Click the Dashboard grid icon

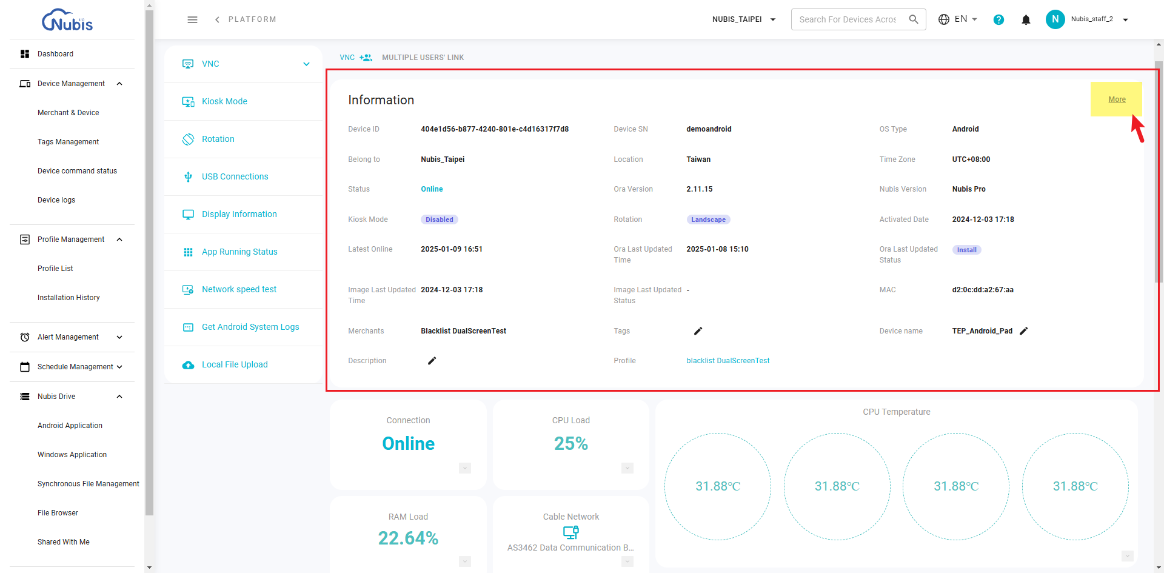tap(25, 54)
